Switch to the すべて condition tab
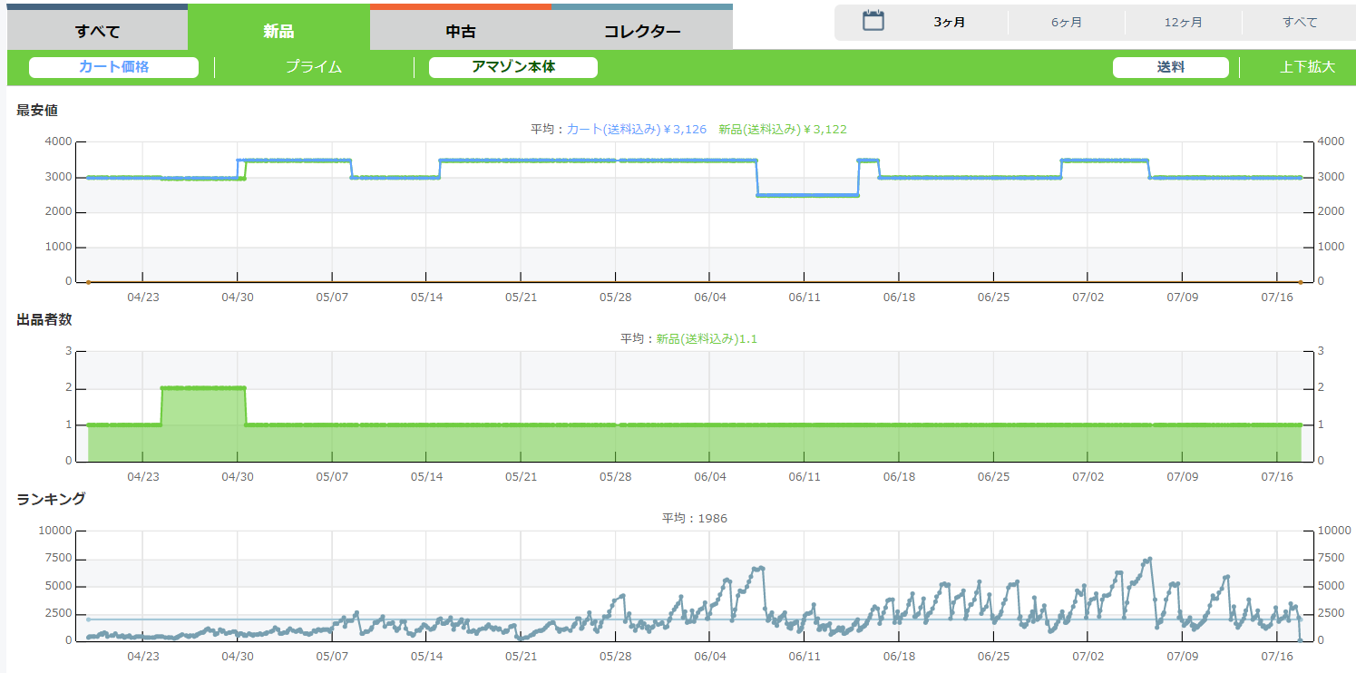The height and width of the screenshot is (673, 1356). (x=97, y=31)
